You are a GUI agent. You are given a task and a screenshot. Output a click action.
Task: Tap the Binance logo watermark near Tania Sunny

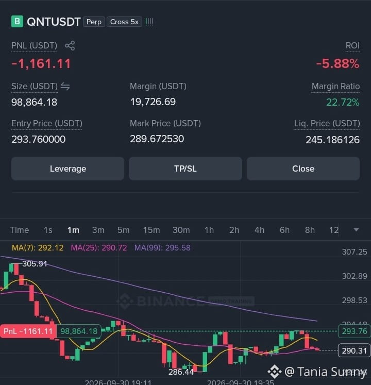274,371
